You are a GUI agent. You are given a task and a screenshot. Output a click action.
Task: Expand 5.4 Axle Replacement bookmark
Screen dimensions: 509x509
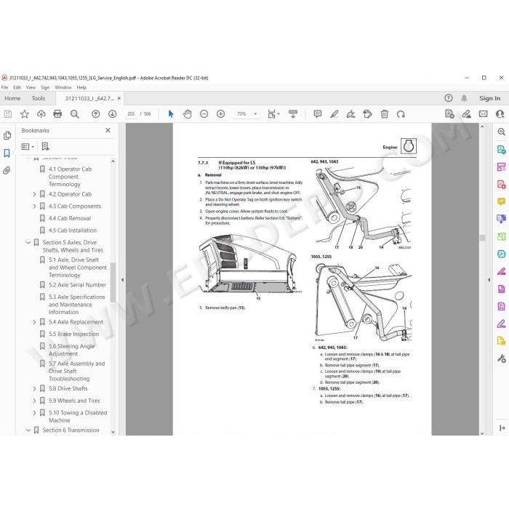coord(34,322)
